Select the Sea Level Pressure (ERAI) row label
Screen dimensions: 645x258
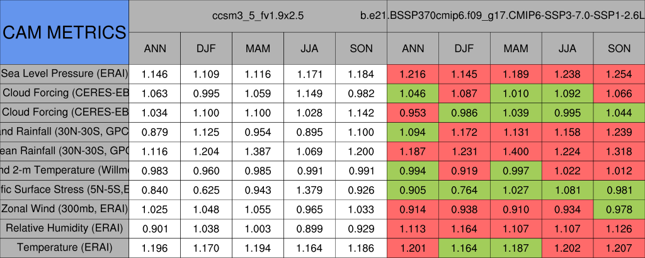click(64, 74)
